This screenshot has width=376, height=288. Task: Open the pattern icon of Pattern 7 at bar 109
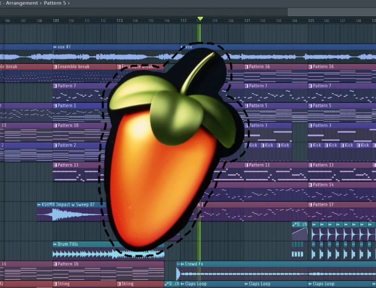click(x=55, y=86)
